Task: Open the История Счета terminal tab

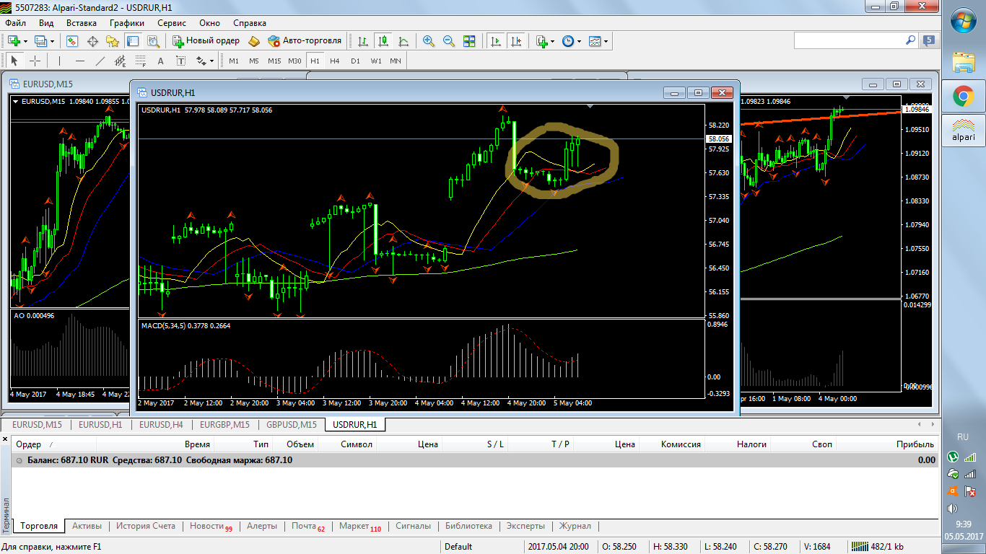Action: pyautogui.click(x=146, y=526)
